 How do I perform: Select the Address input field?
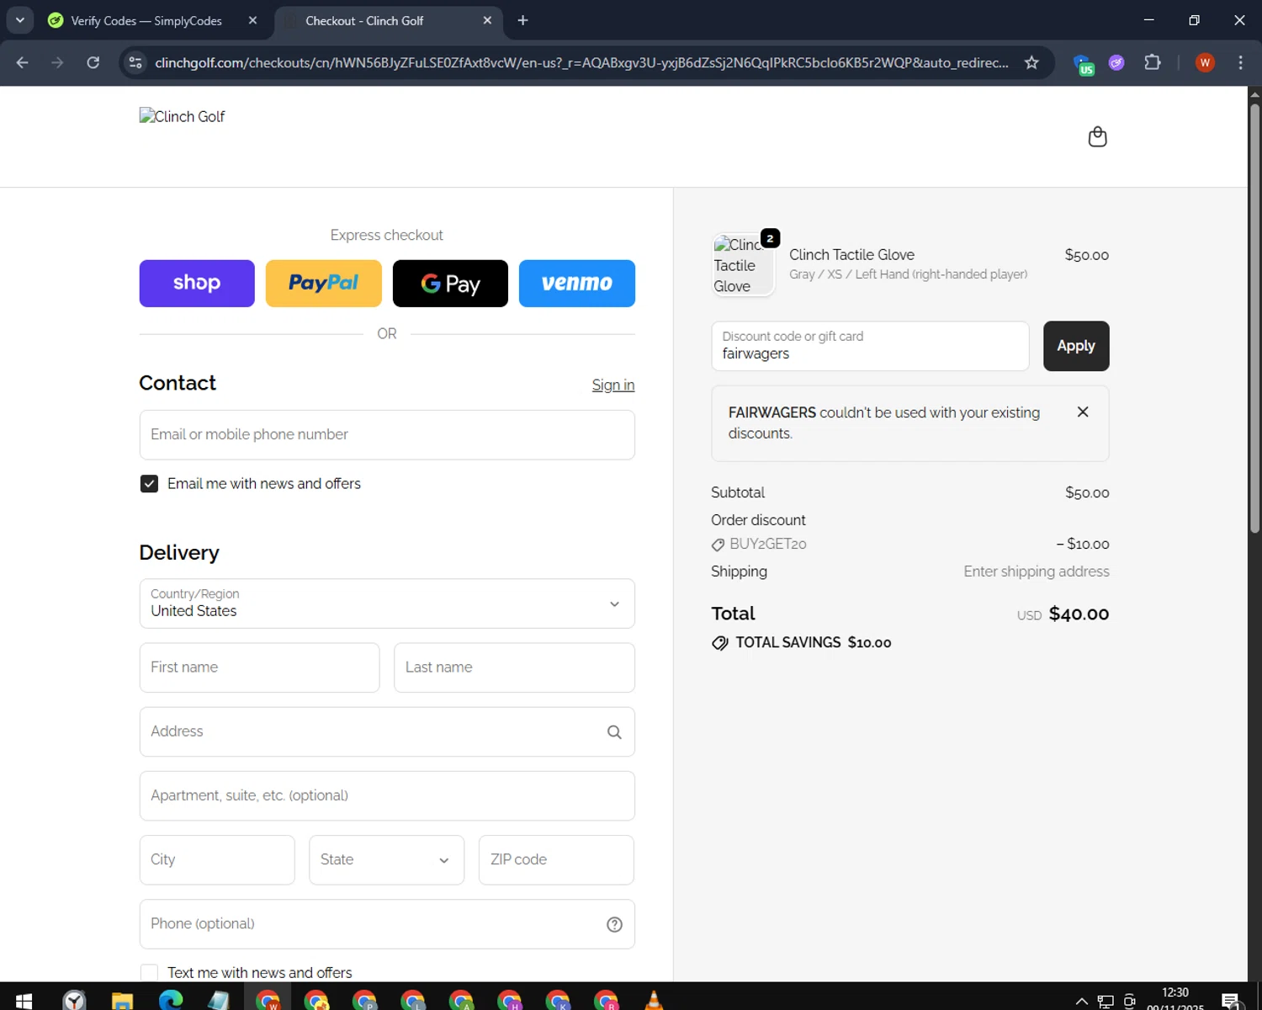pyautogui.click(x=387, y=731)
